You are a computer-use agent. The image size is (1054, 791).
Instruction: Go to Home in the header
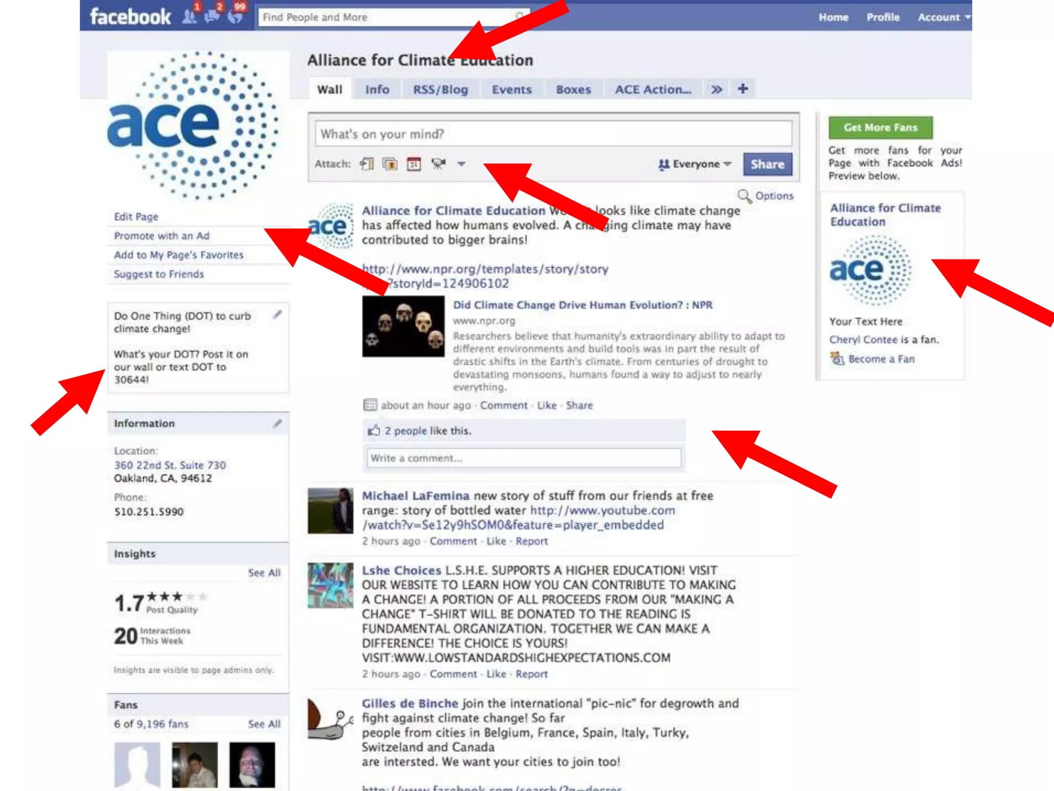(x=833, y=17)
